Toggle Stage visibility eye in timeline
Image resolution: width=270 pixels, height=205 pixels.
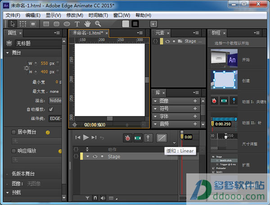[95, 156]
